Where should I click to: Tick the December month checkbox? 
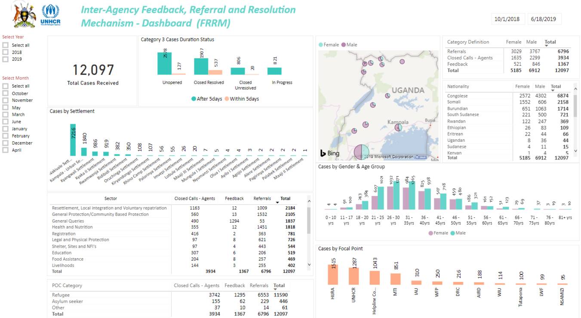click(5, 143)
